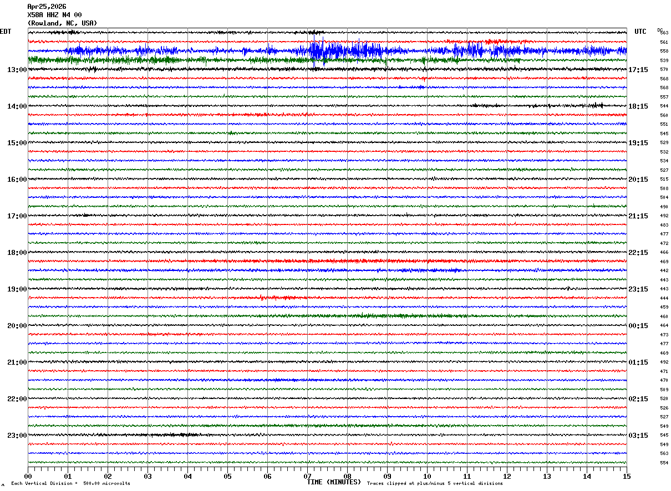Screen dimensions: 671x491
Task: Click the large blue burst near minute 7
Action: 322,51
